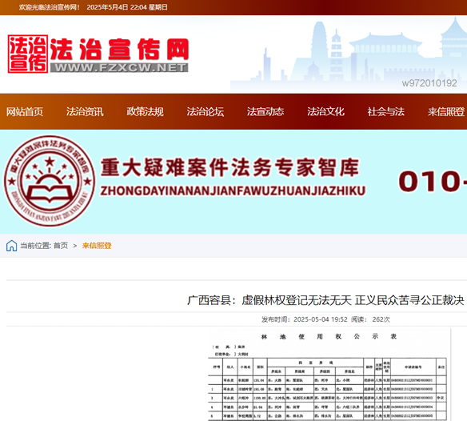Click the WWW.FZXCW.NET site URL banner
This screenshot has width=467, height=421.
119,68
